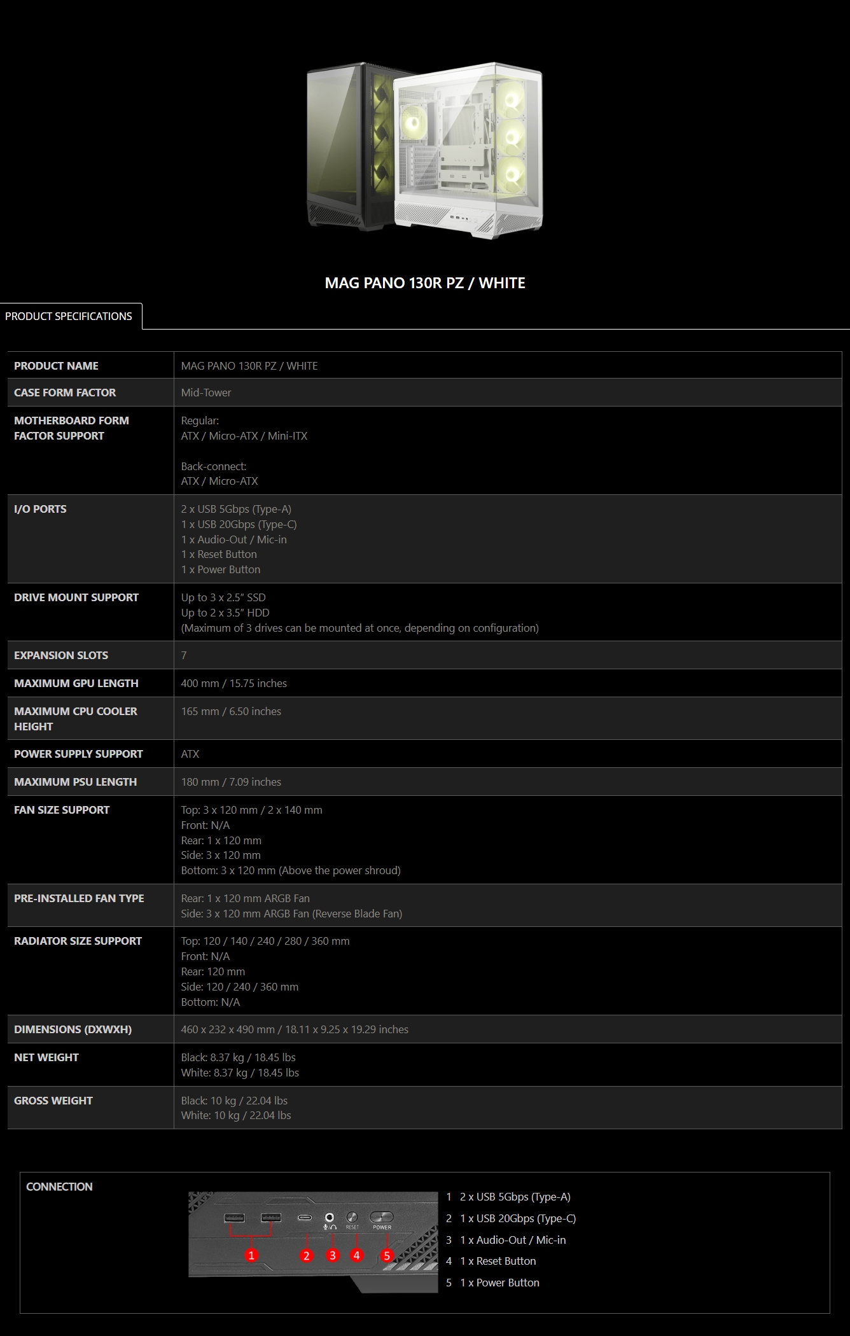
Task: Click the CASE FORM FACTOR label
Action: point(65,393)
